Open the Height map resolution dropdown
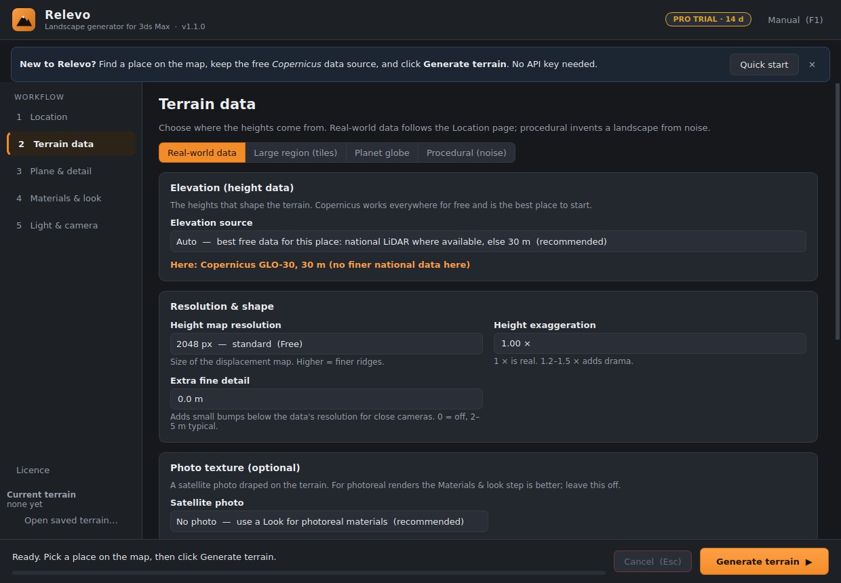 326,344
